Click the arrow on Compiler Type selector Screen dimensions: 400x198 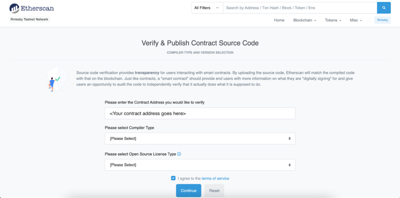(x=289, y=138)
